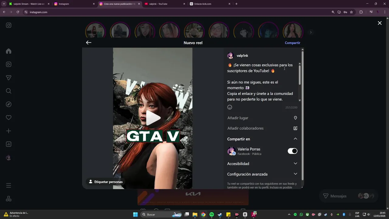
Task: Open a new browser tab
Action: pyautogui.click(x=236, y=4)
